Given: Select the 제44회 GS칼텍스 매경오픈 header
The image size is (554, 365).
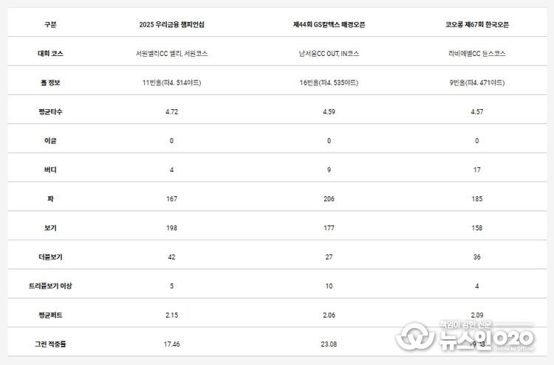Looking at the screenshot, I should pyautogui.click(x=329, y=24).
